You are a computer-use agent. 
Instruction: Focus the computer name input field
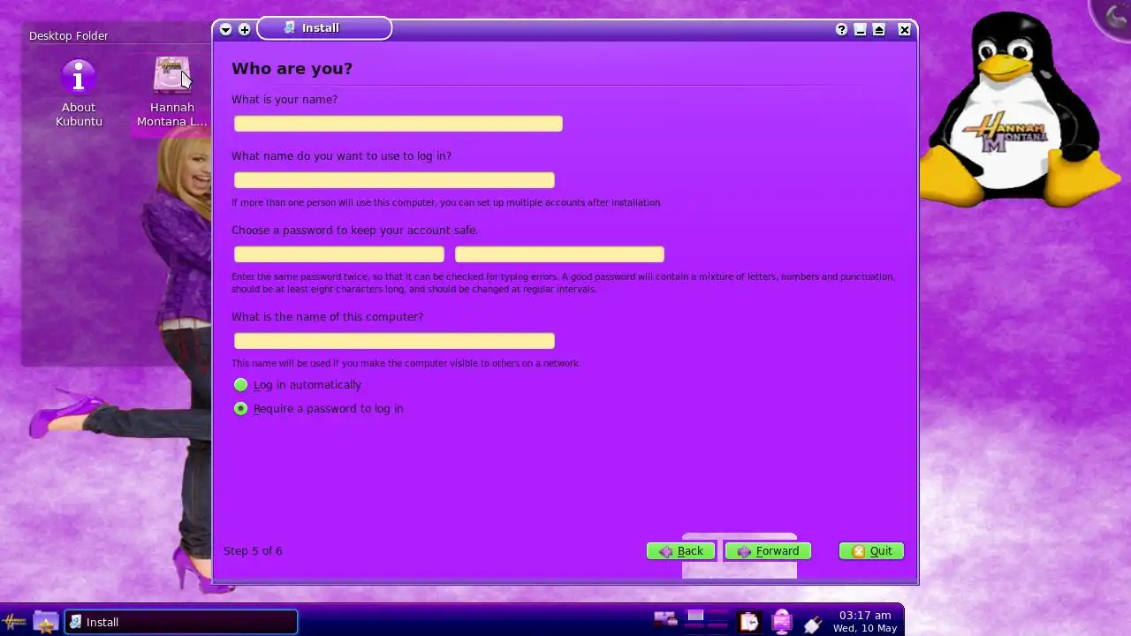tap(394, 341)
